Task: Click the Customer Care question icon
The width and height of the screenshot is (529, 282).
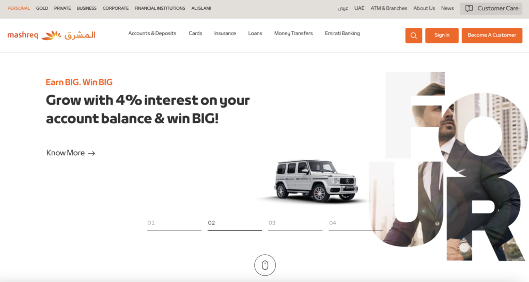Action: (x=469, y=8)
